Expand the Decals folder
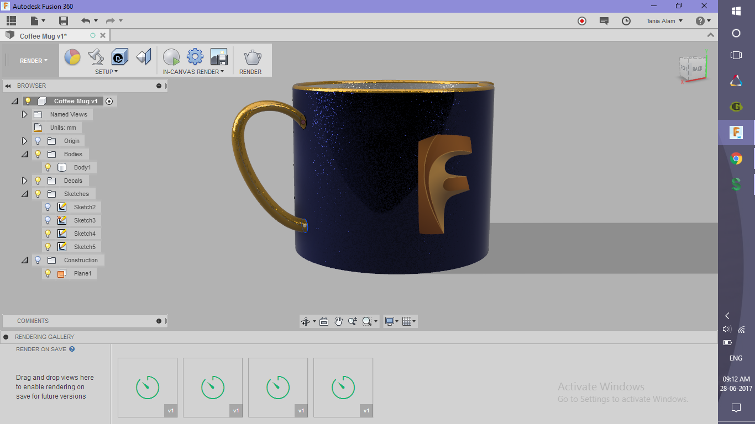Screen dimensions: 755x424 coord(24,181)
